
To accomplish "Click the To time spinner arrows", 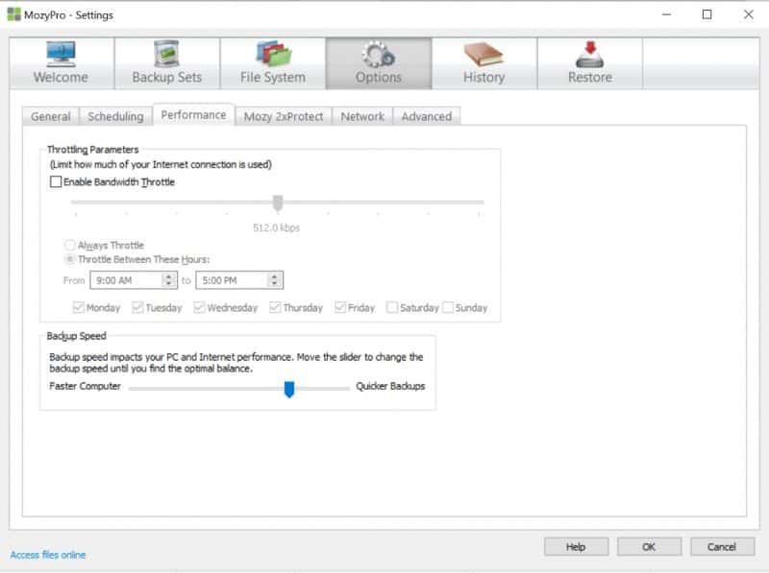I will point(275,280).
